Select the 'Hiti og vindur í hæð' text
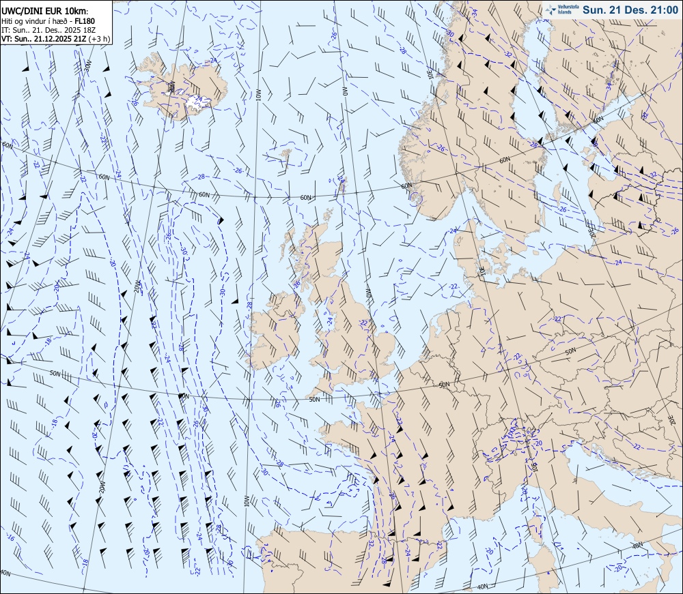The image size is (683, 594). tap(34, 21)
